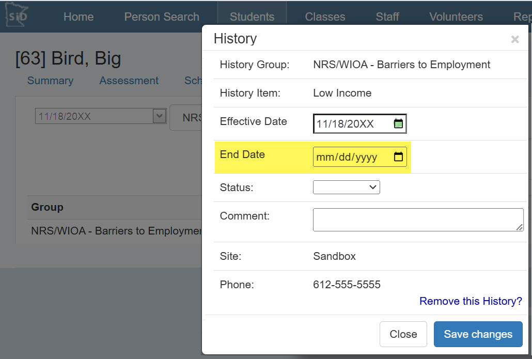Image resolution: width=532 pixels, height=359 pixels.
Task: Close the dialog using the Close button
Action: (403, 334)
